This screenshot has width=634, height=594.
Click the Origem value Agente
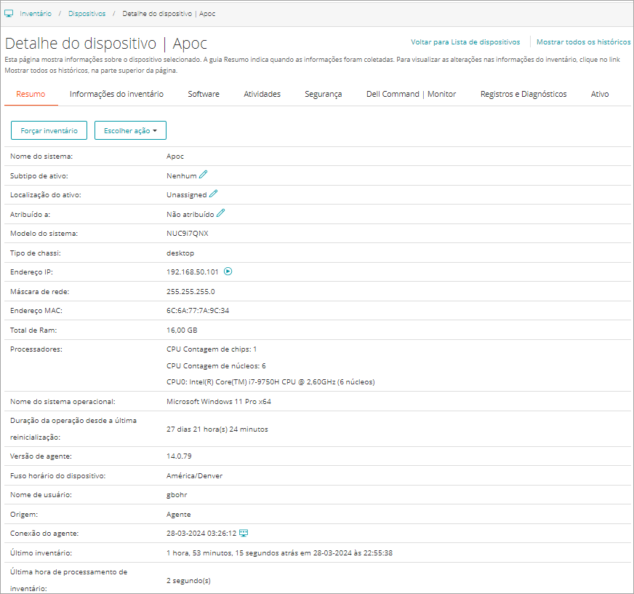tap(179, 514)
